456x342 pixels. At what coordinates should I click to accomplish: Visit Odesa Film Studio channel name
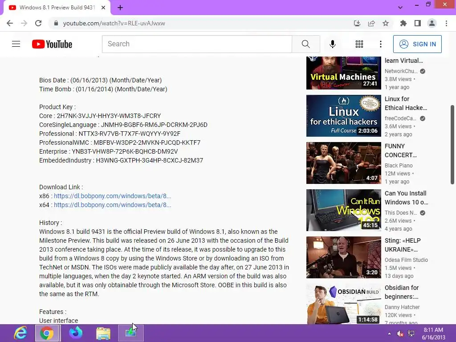coord(406,260)
